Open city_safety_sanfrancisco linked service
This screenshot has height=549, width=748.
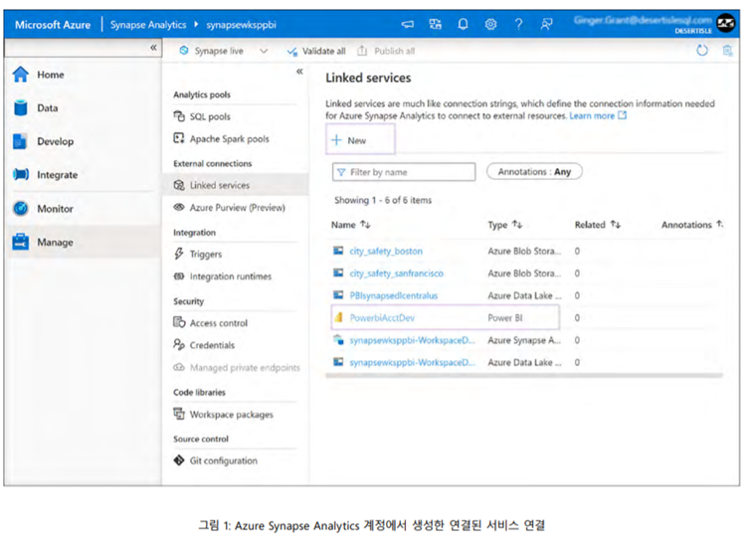397,274
